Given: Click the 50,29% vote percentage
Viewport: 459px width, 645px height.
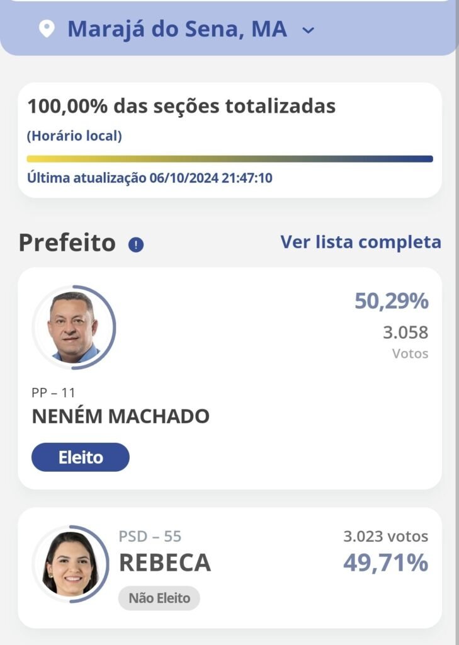Looking at the screenshot, I should click(x=391, y=302).
